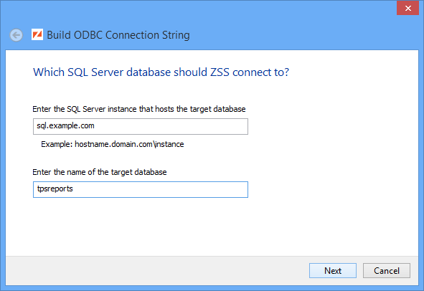Close the dialog with the red X
This screenshot has height=291, width=424.
pyautogui.click(x=407, y=8)
